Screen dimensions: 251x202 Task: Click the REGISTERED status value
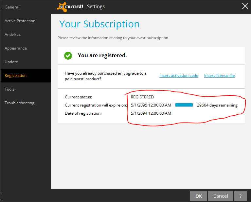(142, 97)
